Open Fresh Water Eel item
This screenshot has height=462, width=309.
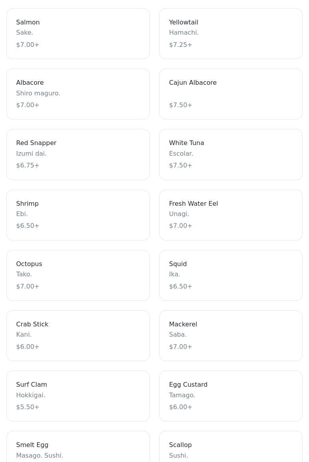[231, 215]
